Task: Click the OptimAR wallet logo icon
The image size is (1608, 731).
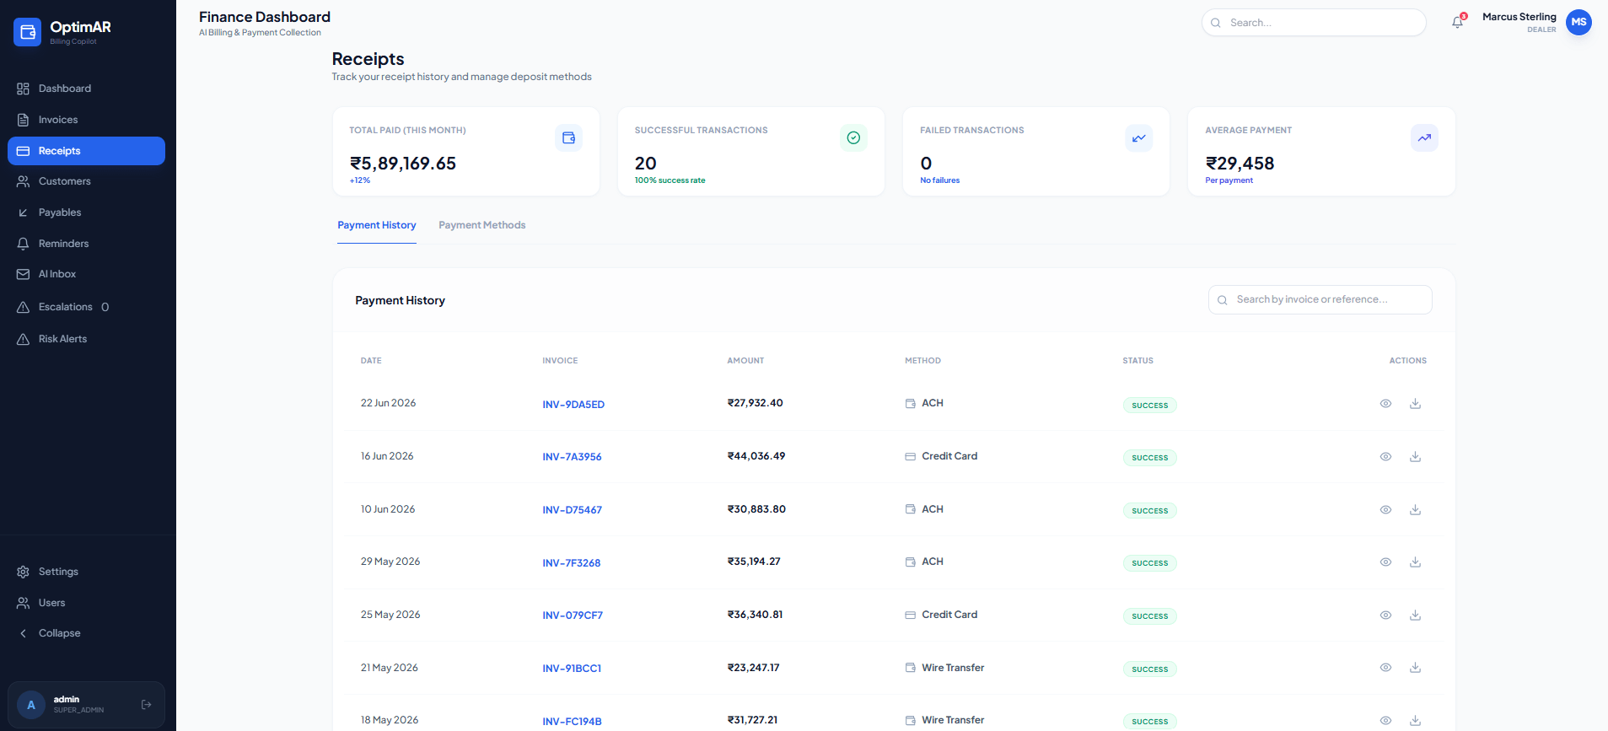Action: 27,32
